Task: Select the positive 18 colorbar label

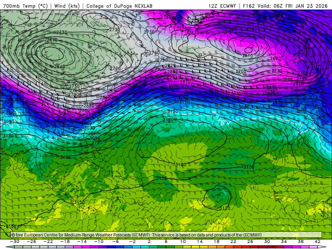Action: coord(216,242)
